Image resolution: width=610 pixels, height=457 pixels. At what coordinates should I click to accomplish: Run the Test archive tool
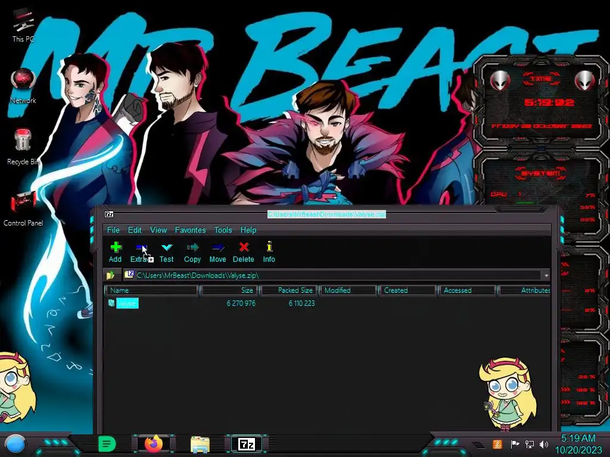[x=167, y=252]
